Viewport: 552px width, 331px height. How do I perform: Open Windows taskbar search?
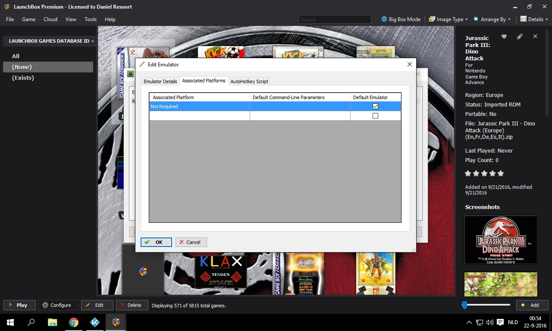coord(31,322)
